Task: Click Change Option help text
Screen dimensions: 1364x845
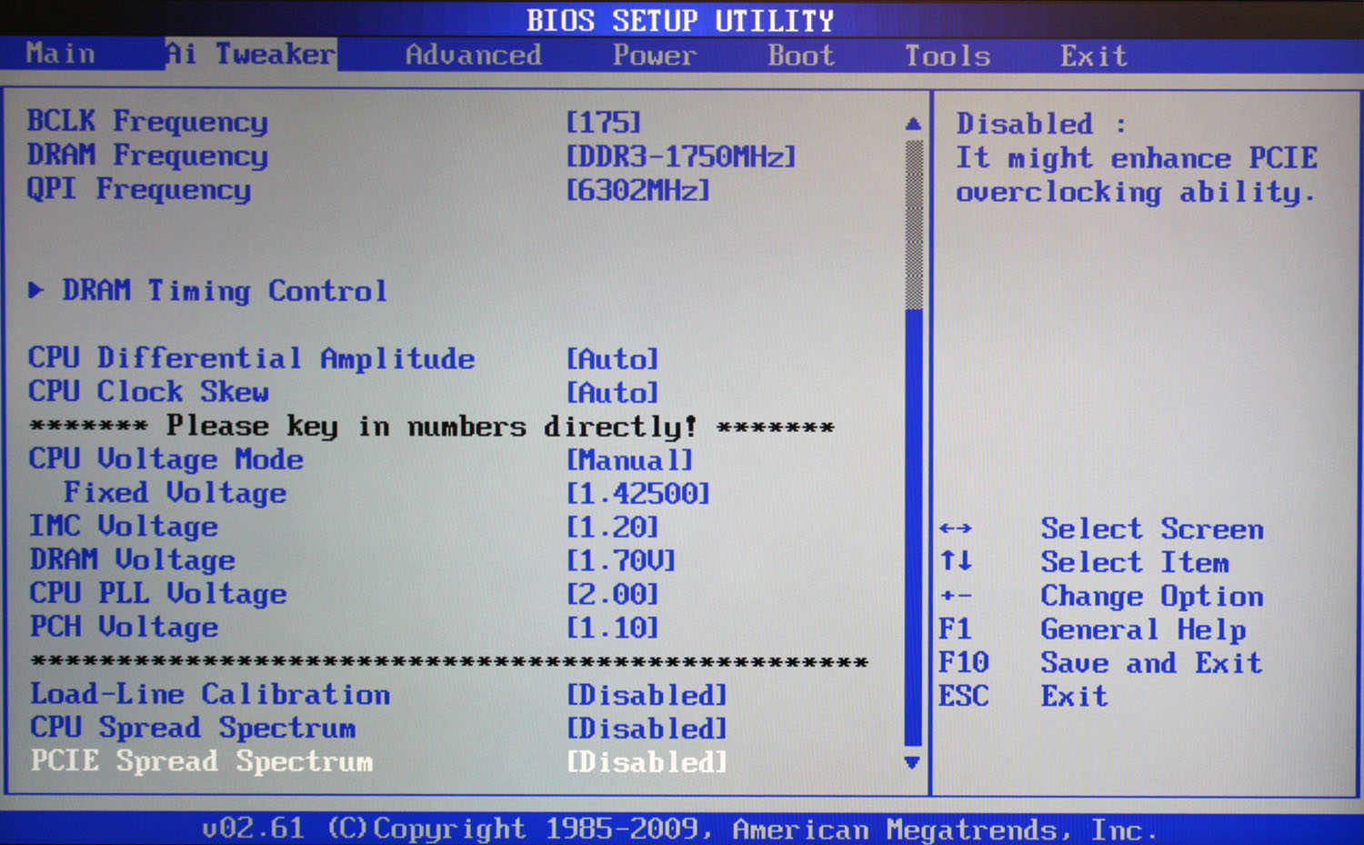Action: (x=1152, y=597)
